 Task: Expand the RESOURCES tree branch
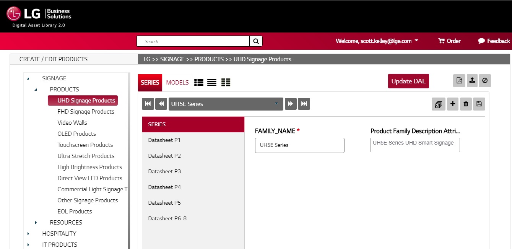point(36,222)
